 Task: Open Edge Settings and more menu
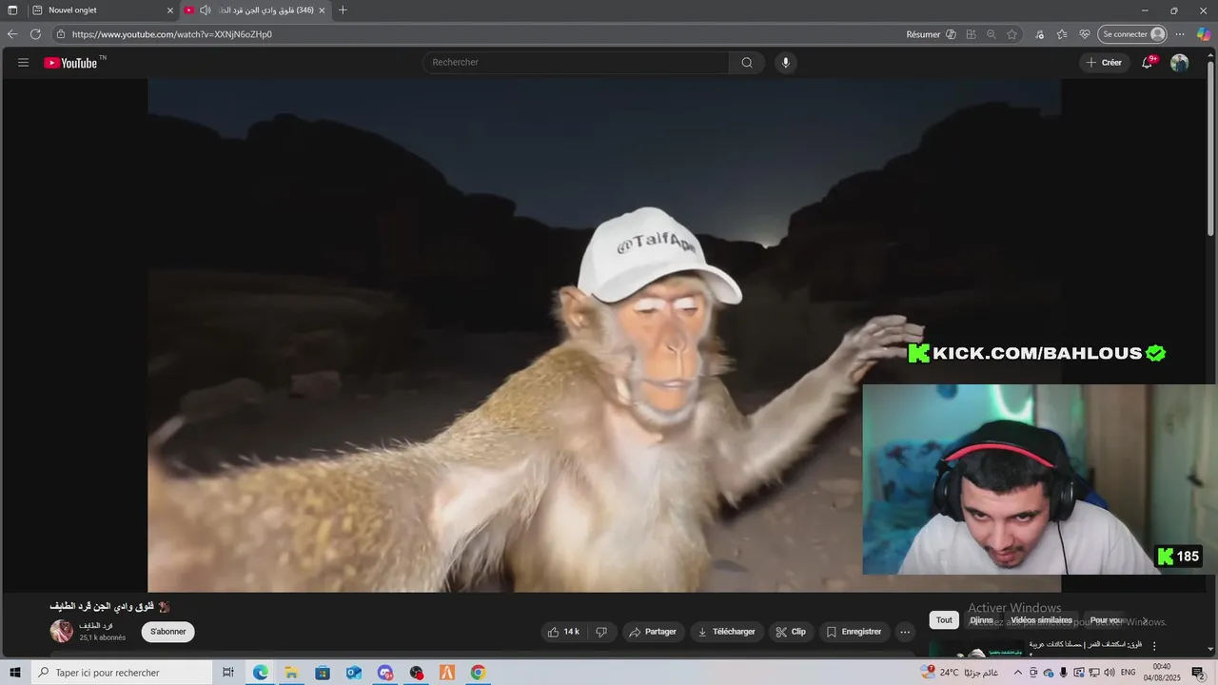click(x=1180, y=34)
